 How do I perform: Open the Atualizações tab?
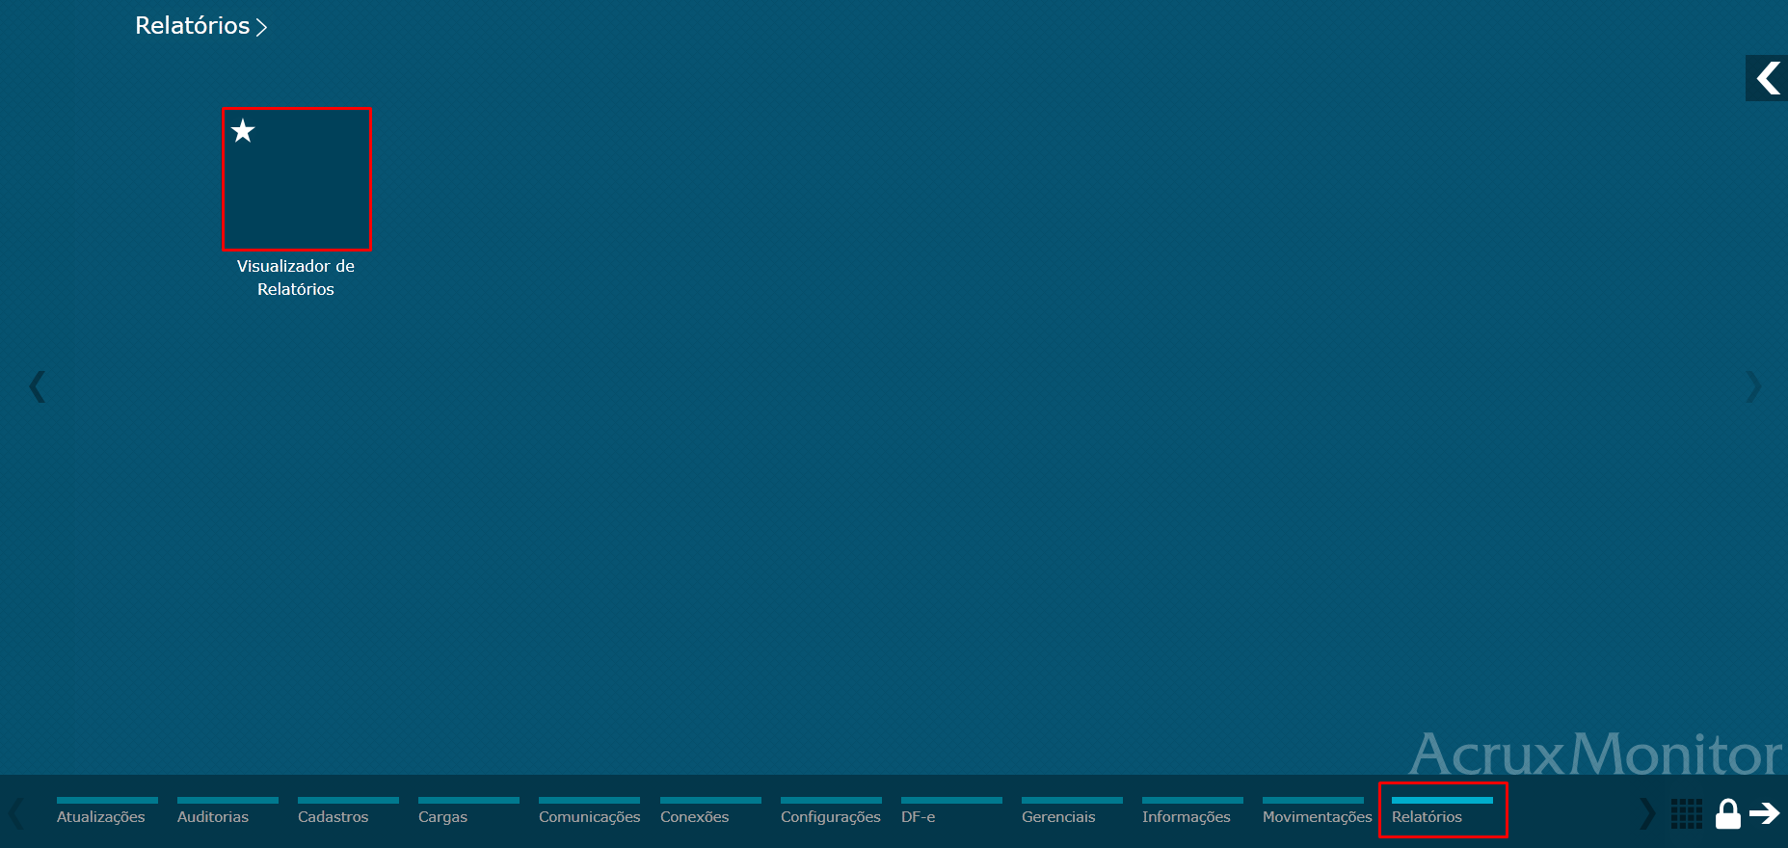coord(107,810)
